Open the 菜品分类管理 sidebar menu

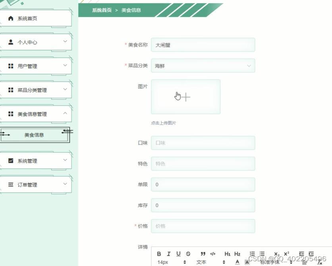(x=36, y=90)
